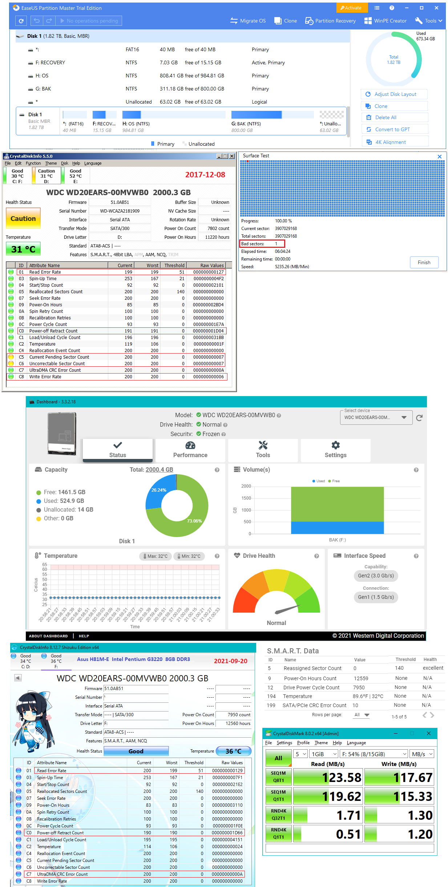Open Theme menu in CrystalDiskInfo 5.5.0
Viewport: 448px width, 887px height.
[x=51, y=163]
